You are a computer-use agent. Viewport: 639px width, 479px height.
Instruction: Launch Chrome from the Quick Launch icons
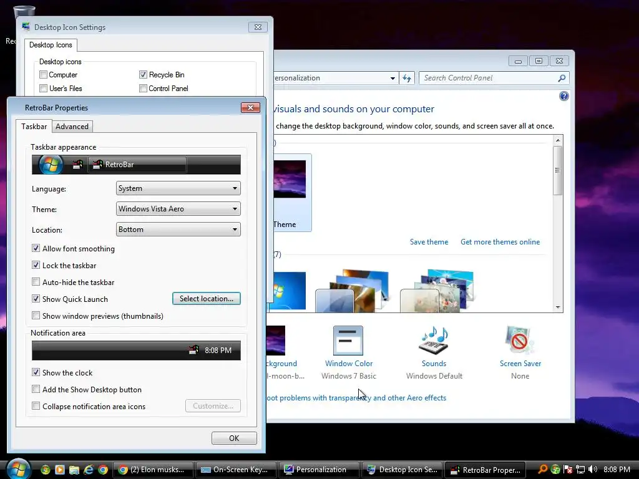(x=103, y=470)
